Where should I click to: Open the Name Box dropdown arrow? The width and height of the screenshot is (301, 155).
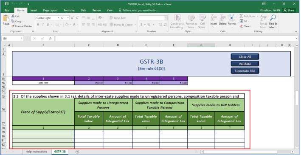coord(22,38)
